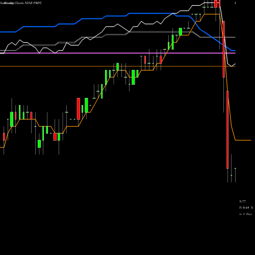Click the magenta horizontal level line
The image size is (255, 255).
(118, 53)
